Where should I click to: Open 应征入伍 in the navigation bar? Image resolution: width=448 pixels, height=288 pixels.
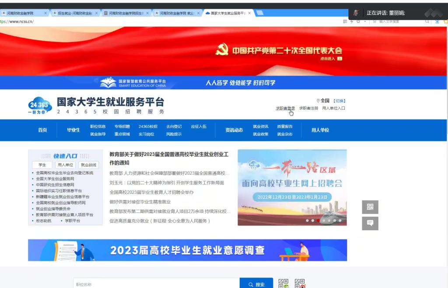pos(199,126)
